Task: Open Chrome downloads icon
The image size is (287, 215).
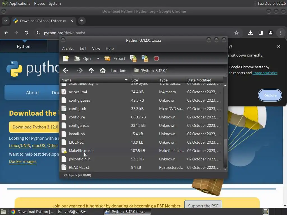Action: point(250,33)
